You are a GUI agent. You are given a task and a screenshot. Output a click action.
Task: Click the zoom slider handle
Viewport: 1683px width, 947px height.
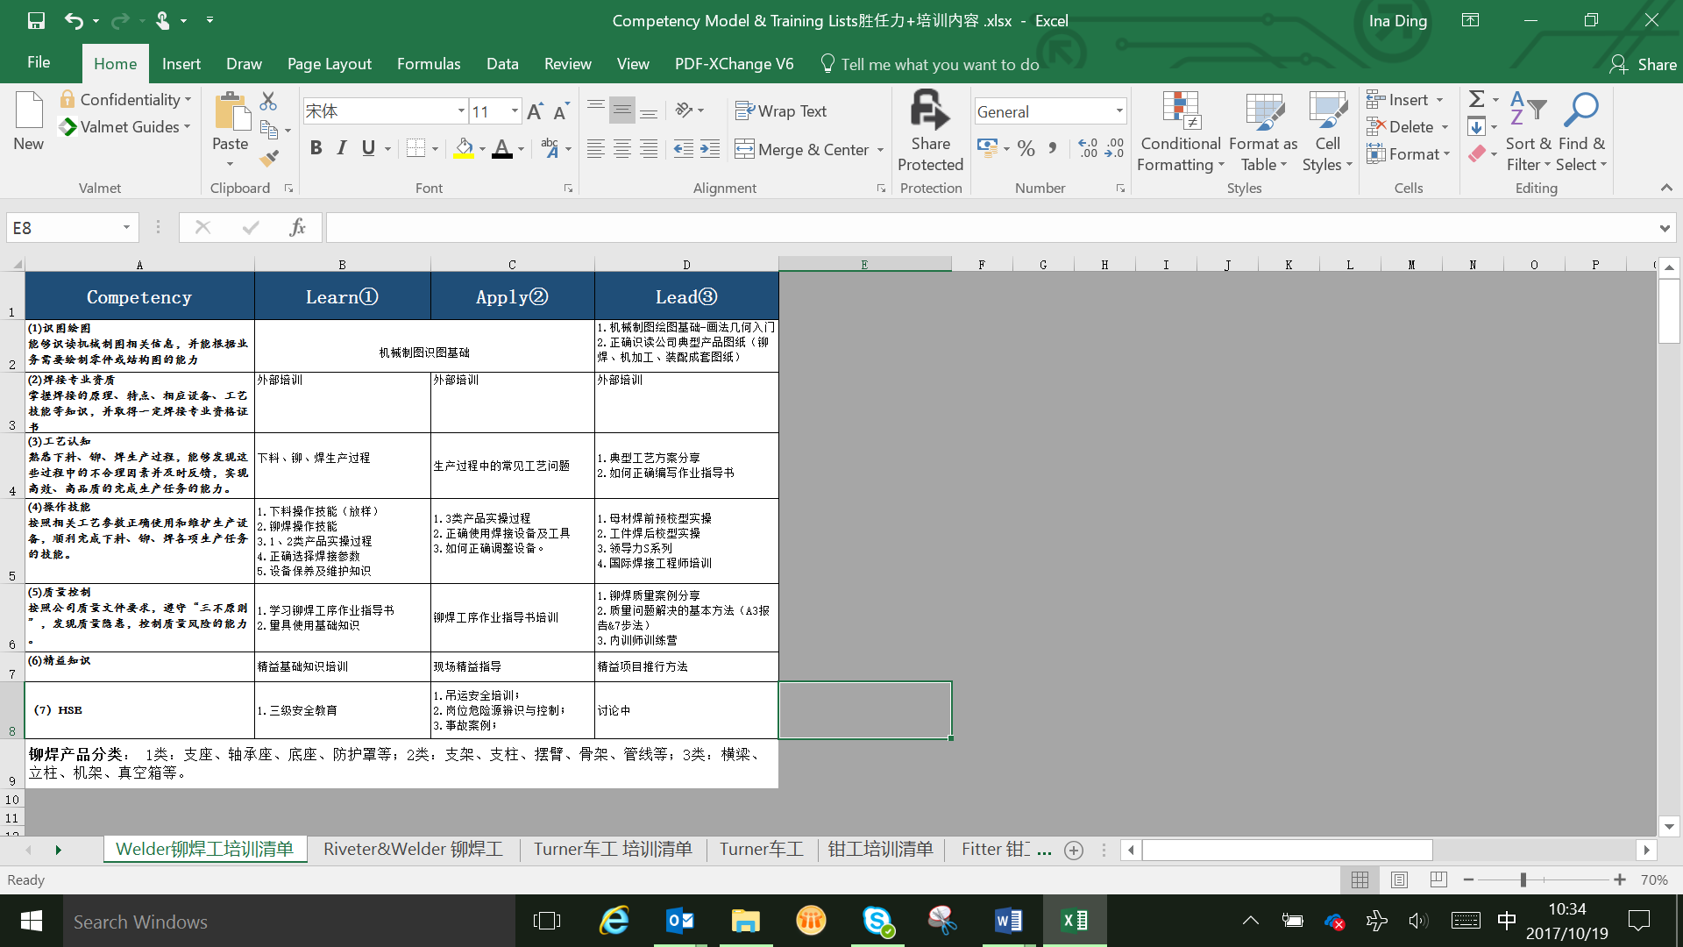pyautogui.click(x=1523, y=879)
